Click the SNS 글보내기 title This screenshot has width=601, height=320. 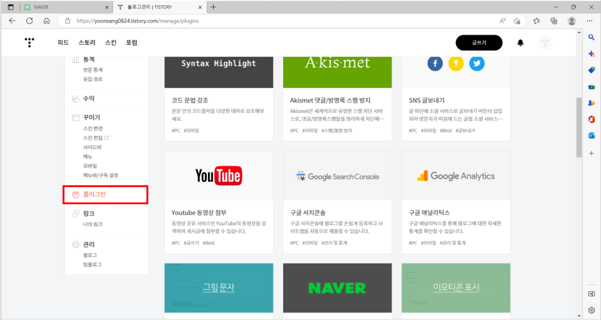tap(426, 100)
